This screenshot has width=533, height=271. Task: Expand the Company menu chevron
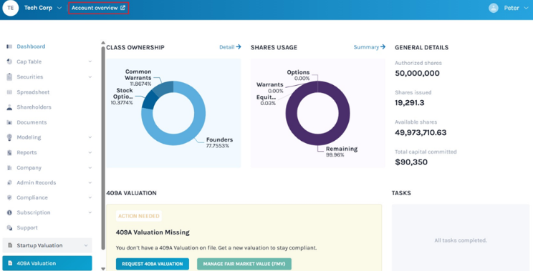coord(90,168)
